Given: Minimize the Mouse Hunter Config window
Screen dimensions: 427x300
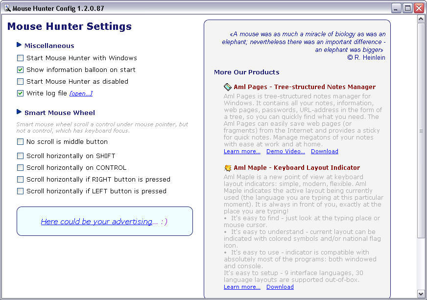Looking at the screenshot, I should 396,8.
